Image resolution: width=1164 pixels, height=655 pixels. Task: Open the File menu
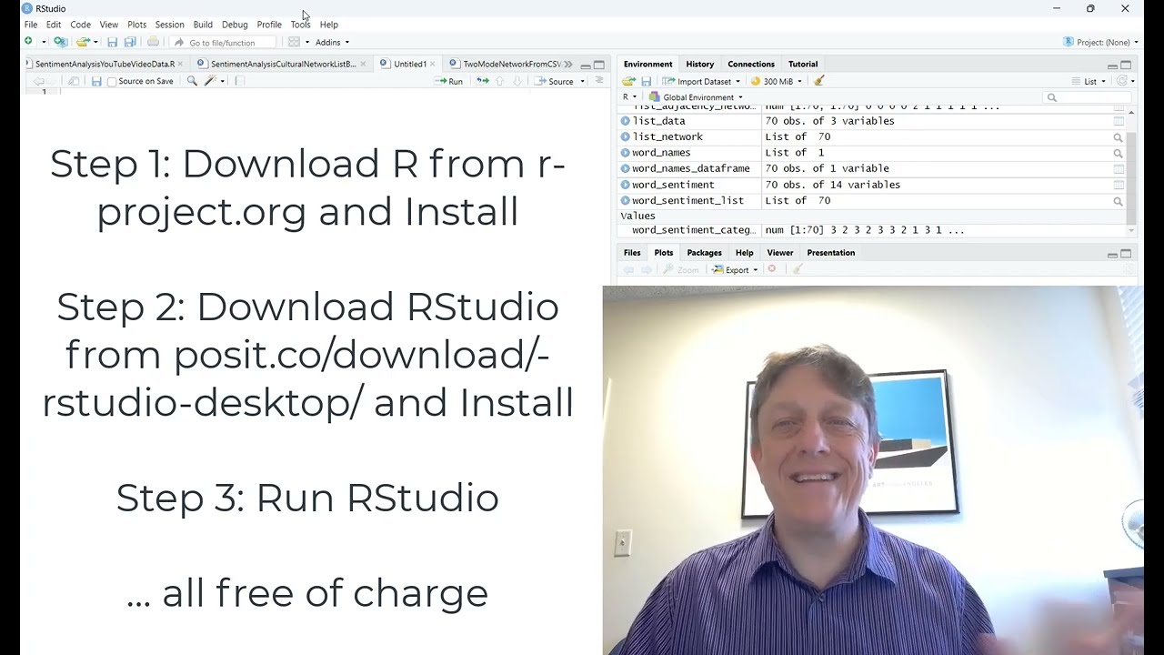pyautogui.click(x=31, y=25)
